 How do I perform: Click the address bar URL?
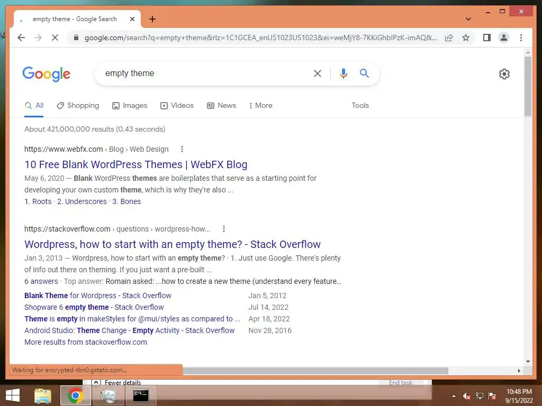(260, 38)
